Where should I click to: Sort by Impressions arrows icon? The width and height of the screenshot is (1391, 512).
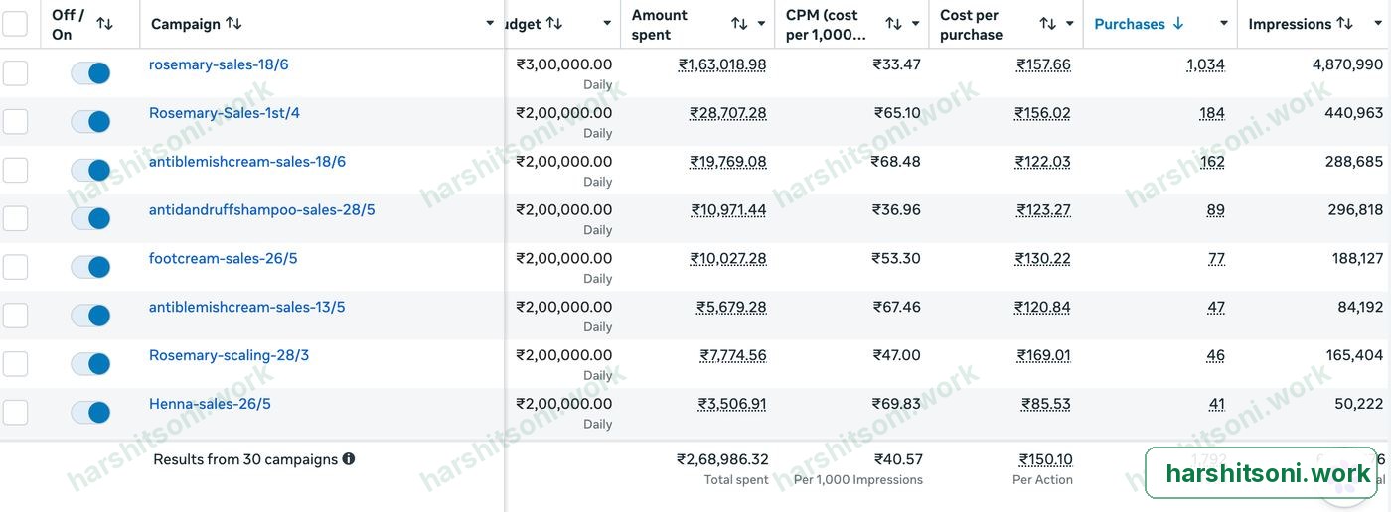point(1344,24)
